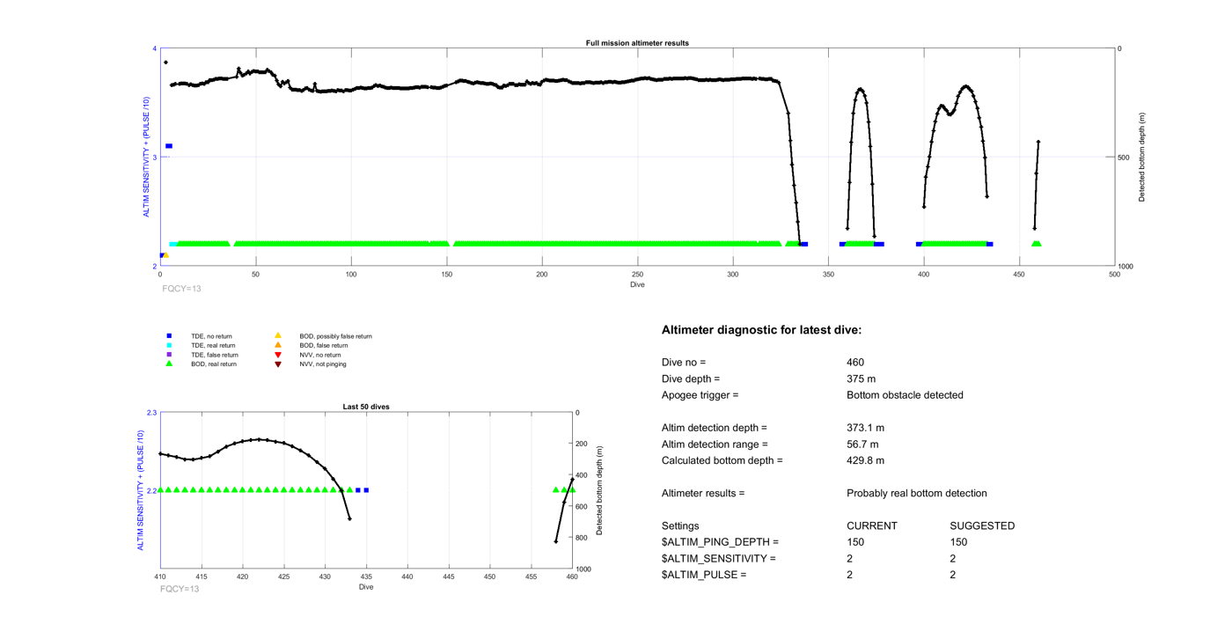The width and height of the screenshot is (1232, 639).
Task: Click the detection range value '56.7 m'
Action: 862,444
